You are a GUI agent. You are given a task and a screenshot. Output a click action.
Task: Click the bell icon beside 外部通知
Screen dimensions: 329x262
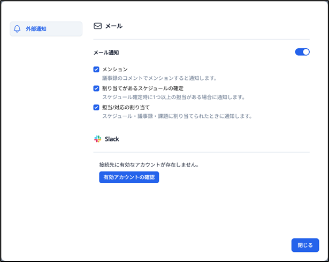pos(18,29)
